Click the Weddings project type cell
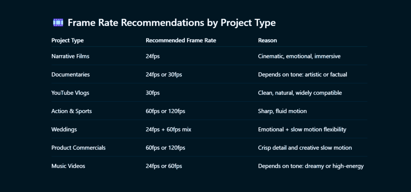The width and height of the screenshot is (411, 192). 64,129
